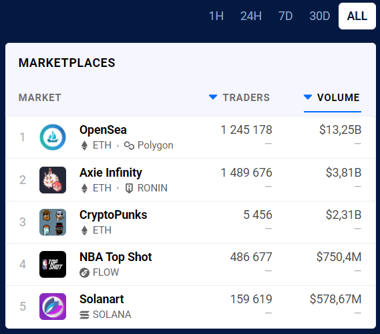Viewport: 380px width, 334px height.
Task: Open the OpenSea logo icon
Action: coord(53,137)
